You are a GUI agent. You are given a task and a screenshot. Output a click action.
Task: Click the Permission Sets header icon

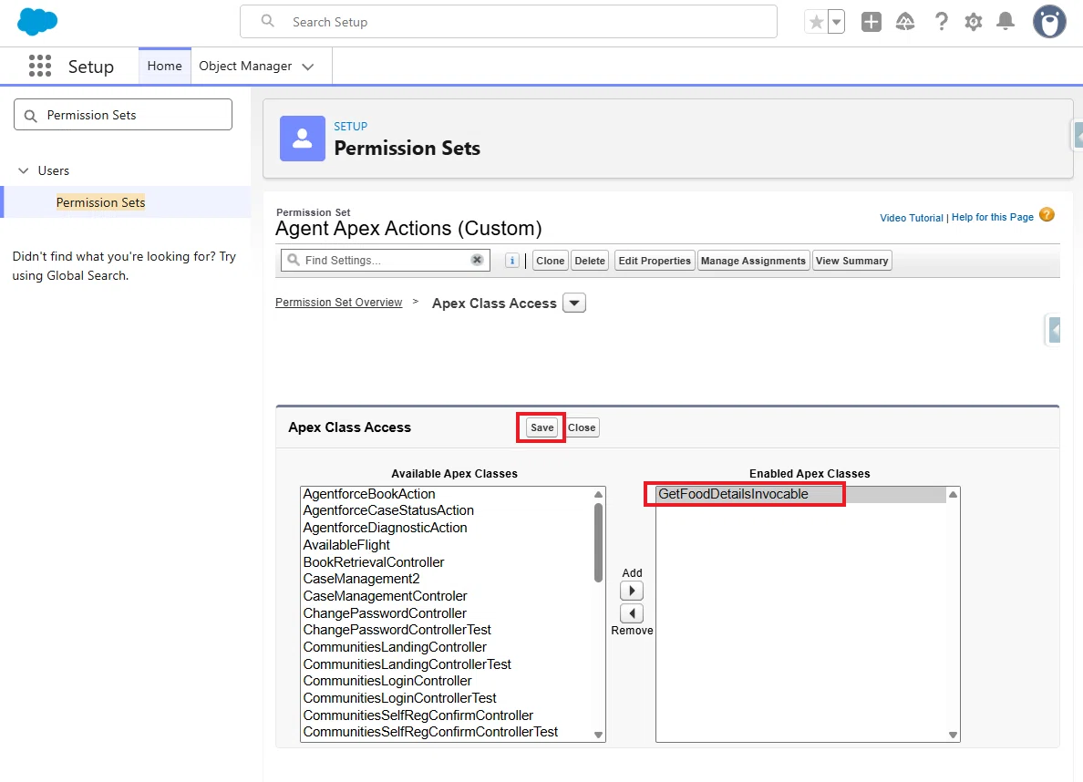click(x=303, y=139)
